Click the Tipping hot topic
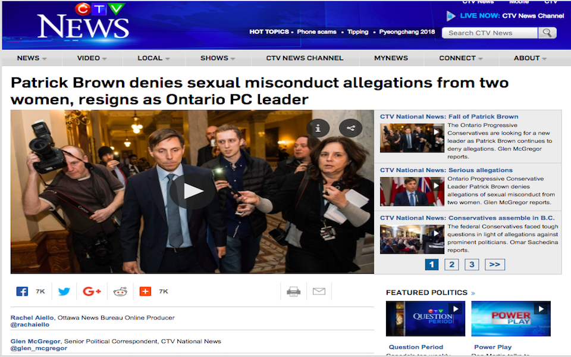The height and width of the screenshot is (357, 571). pos(357,32)
